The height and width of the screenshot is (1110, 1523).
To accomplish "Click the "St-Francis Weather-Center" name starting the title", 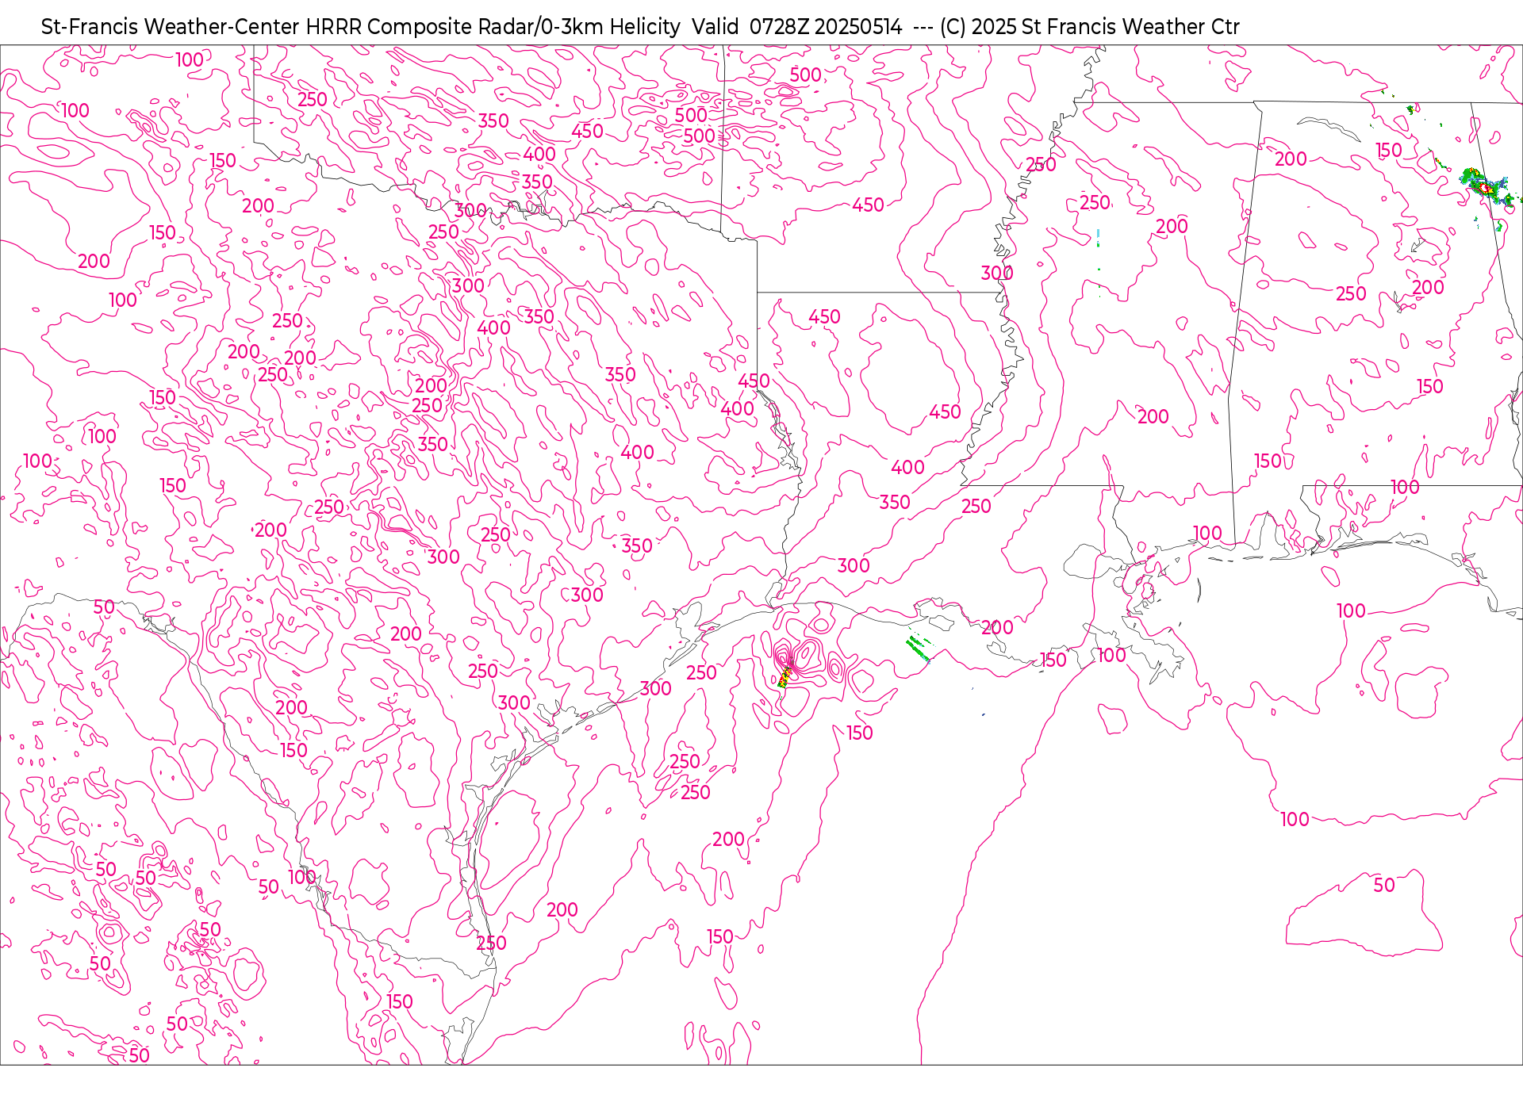I will 171,27.
